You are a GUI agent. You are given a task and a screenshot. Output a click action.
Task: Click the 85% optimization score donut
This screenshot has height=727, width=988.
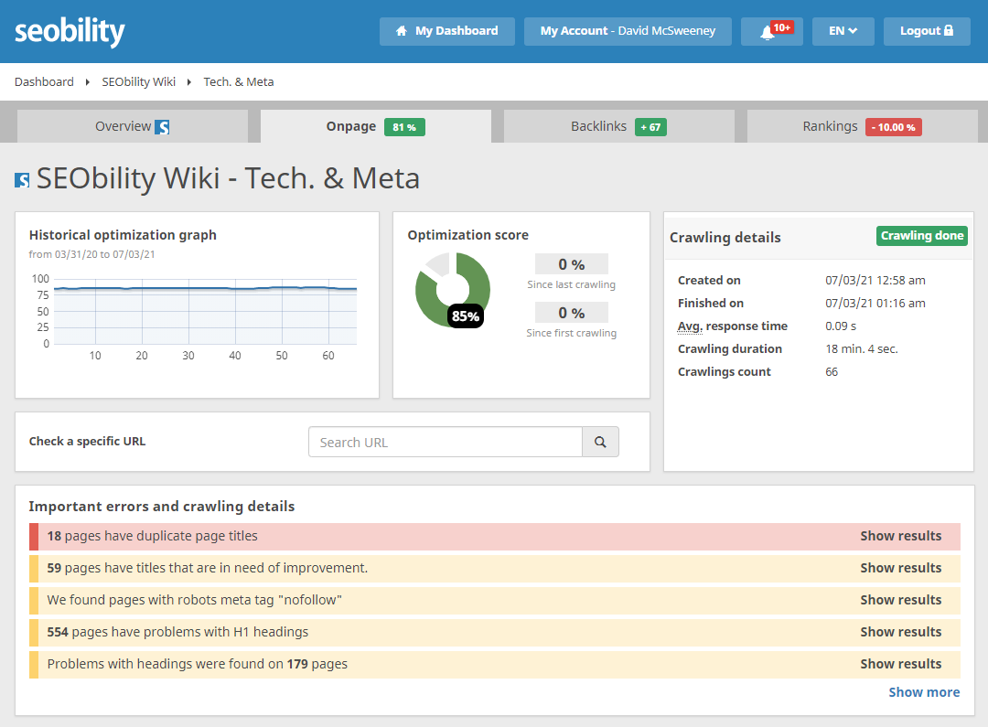coord(452,290)
